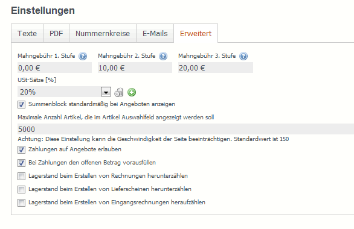Enable Lagerstand bei Rechnungen herunterzählen
Image resolution: width=354 pixels, height=229 pixels.
(x=22, y=176)
